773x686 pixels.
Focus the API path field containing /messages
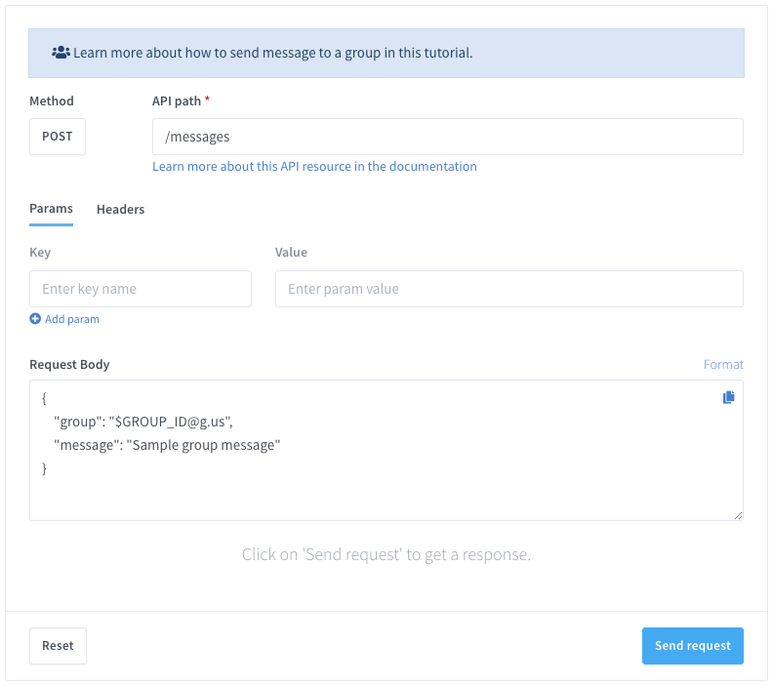click(x=447, y=137)
